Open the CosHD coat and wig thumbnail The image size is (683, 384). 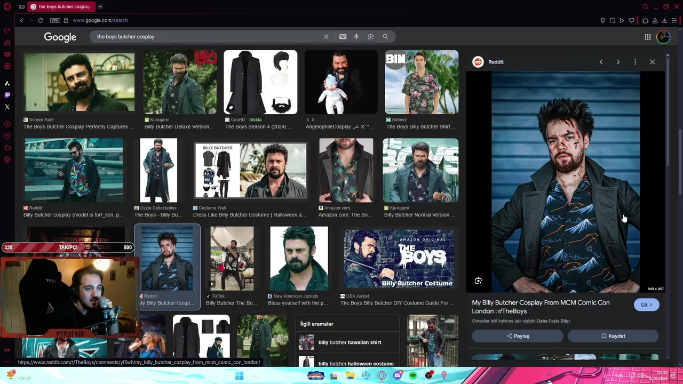[x=260, y=82]
